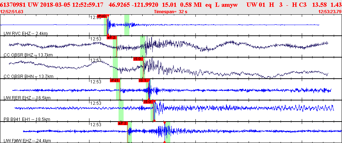Click the 12:53 time label on OBSR BHN trace
The height and width of the screenshot is (143, 342).
pyautogui.click(x=96, y=60)
